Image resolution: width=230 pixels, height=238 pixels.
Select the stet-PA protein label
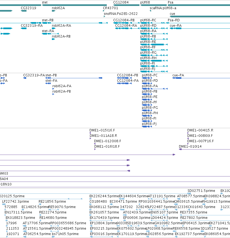pos(51,81)
